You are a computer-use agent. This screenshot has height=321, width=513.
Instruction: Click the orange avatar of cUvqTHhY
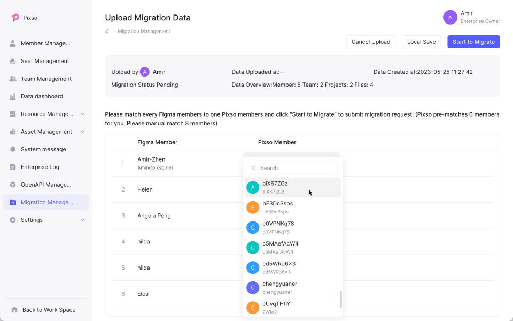coord(253,308)
